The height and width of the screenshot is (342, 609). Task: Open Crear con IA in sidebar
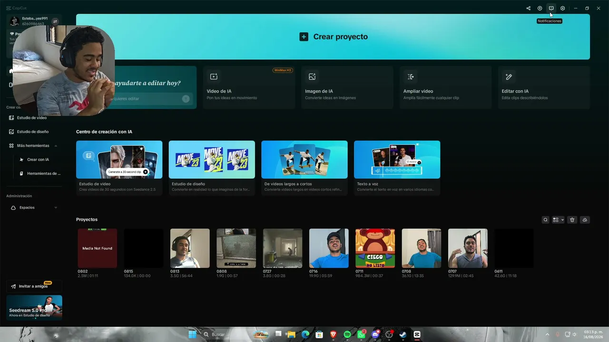pyautogui.click(x=38, y=160)
